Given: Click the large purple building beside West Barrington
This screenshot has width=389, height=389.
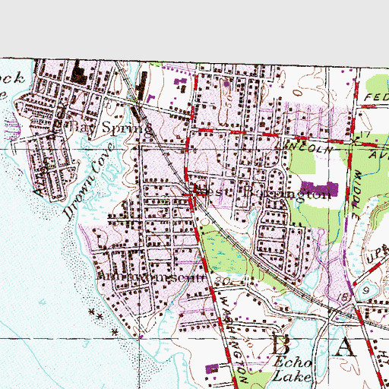Looking at the screenshot, I should [320, 188].
